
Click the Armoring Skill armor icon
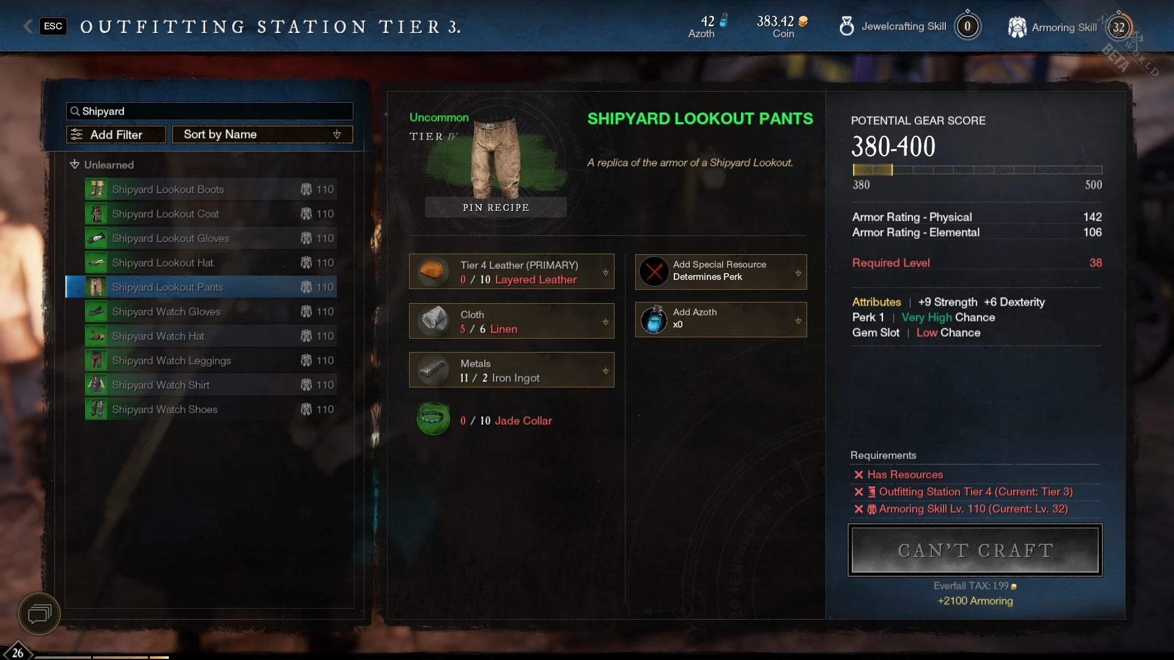(x=1017, y=27)
